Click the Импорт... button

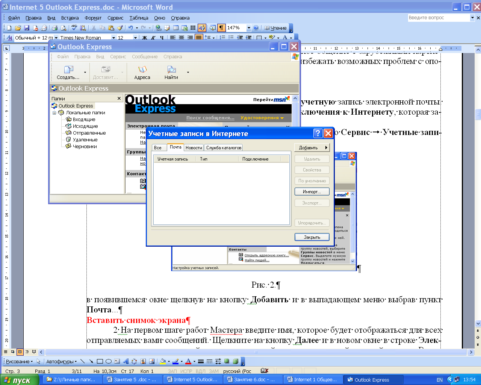coord(312,192)
